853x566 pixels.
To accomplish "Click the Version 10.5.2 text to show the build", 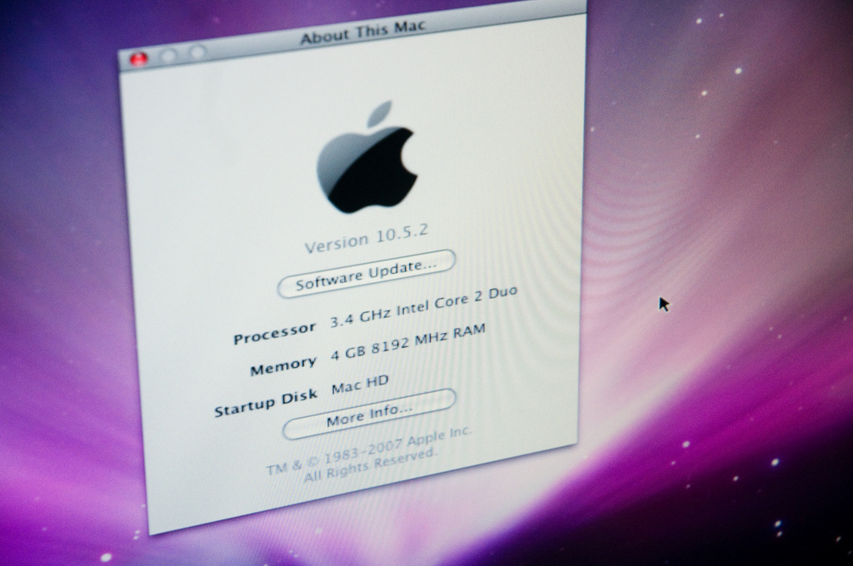I will click(367, 238).
